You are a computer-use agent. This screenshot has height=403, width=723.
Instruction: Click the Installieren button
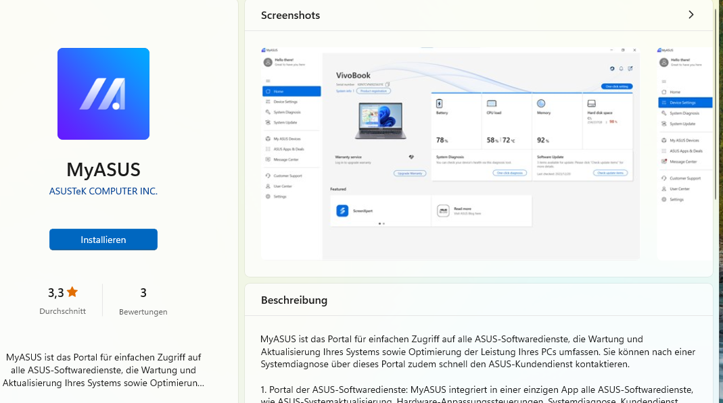click(103, 240)
